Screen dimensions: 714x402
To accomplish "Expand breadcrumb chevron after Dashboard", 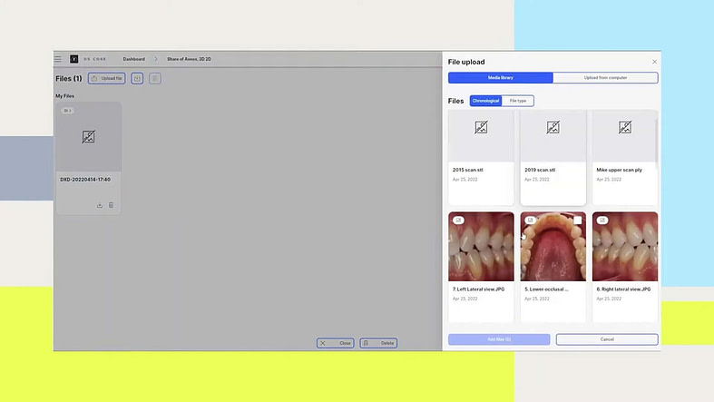I will (x=156, y=59).
